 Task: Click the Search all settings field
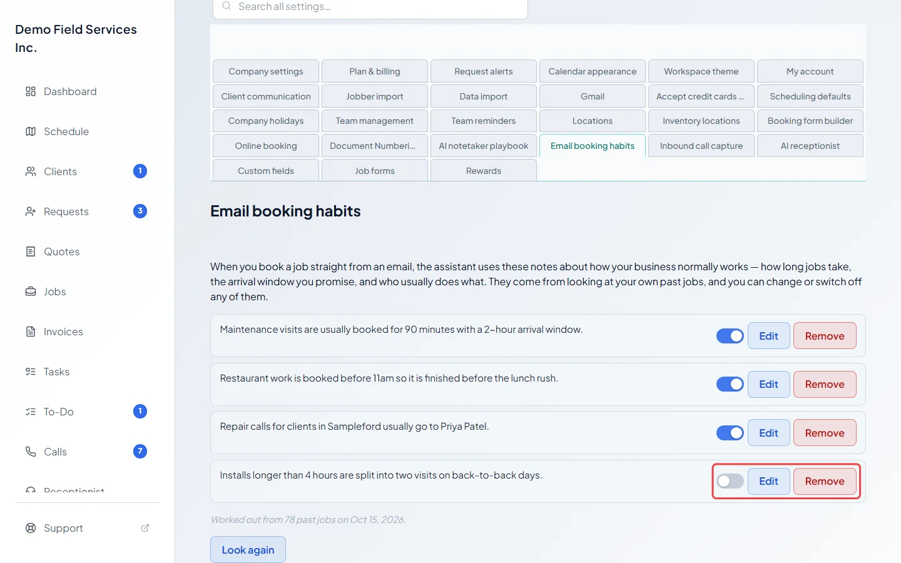point(370,8)
